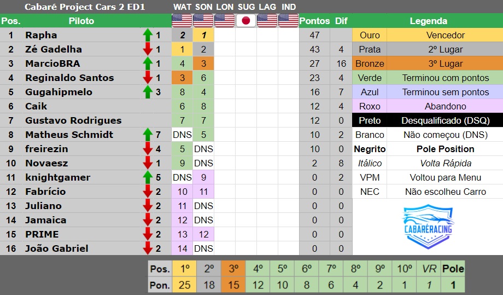Select the Ouro gold legend swatch
The width and height of the screenshot is (503, 295).
(370, 35)
